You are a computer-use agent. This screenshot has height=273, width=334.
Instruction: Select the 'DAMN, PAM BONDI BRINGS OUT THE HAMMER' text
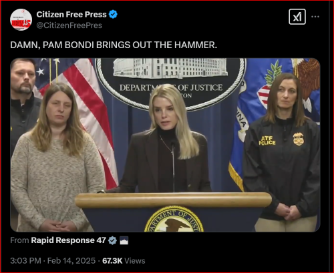pos(114,45)
